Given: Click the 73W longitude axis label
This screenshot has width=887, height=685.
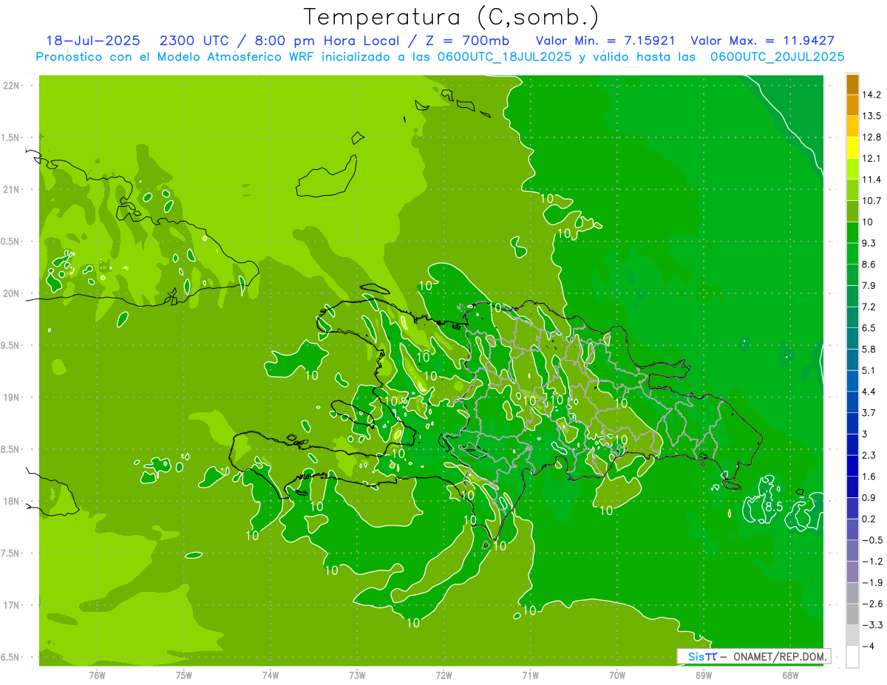Looking at the screenshot, I should (x=357, y=675).
